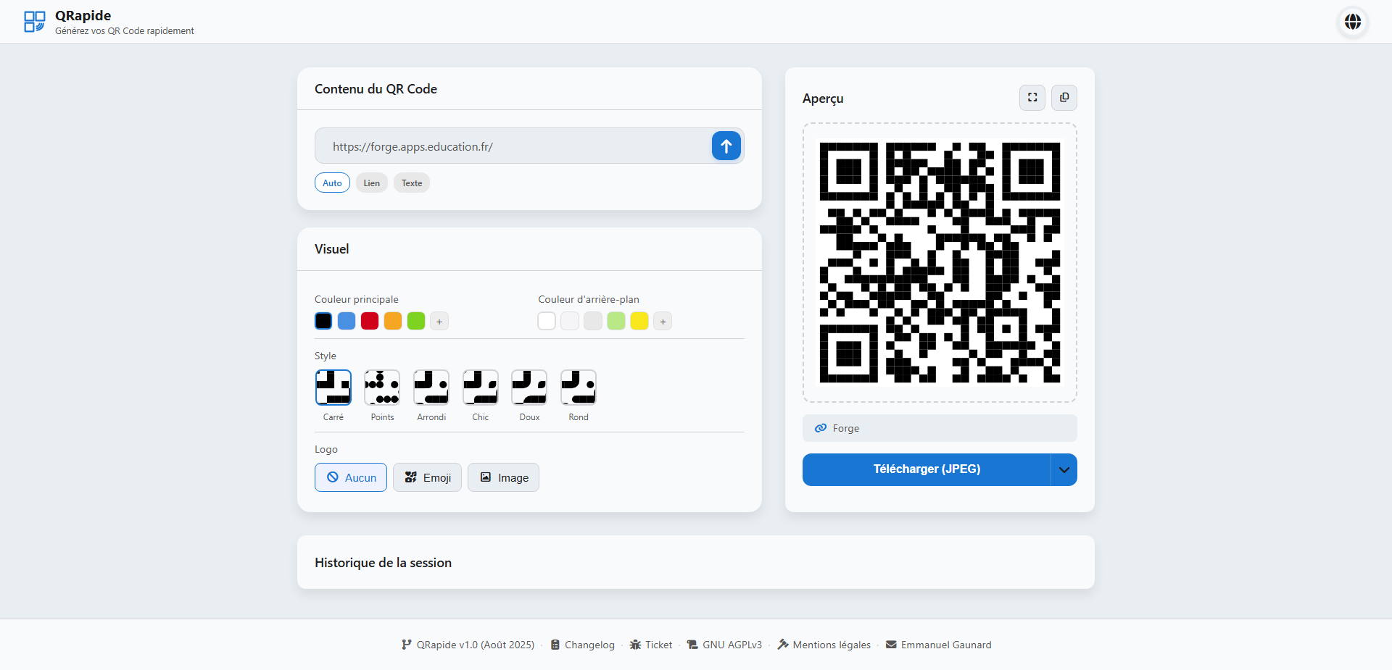Open the language globe menu
1392x670 pixels.
click(x=1353, y=22)
